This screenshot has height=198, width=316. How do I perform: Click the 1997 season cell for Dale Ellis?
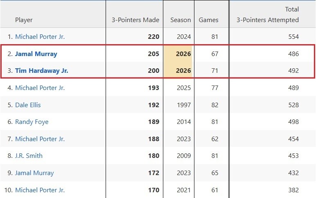(184, 105)
